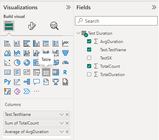
Task: Select the 100% stacked column chart visual
Action: point(56,43)
